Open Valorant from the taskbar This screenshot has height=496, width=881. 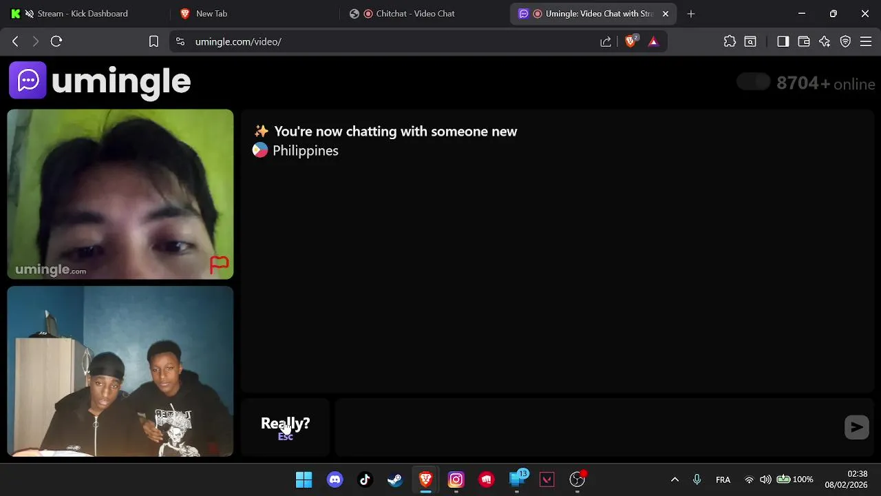[547, 479]
